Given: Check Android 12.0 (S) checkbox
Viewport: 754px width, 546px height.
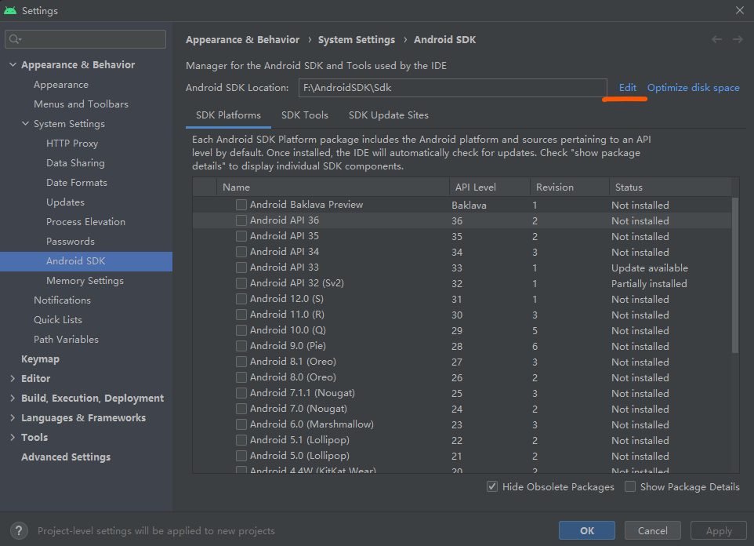Looking at the screenshot, I should [241, 299].
